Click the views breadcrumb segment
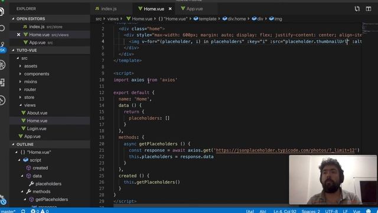This screenshot has width=378, height=213. point(113,19)
